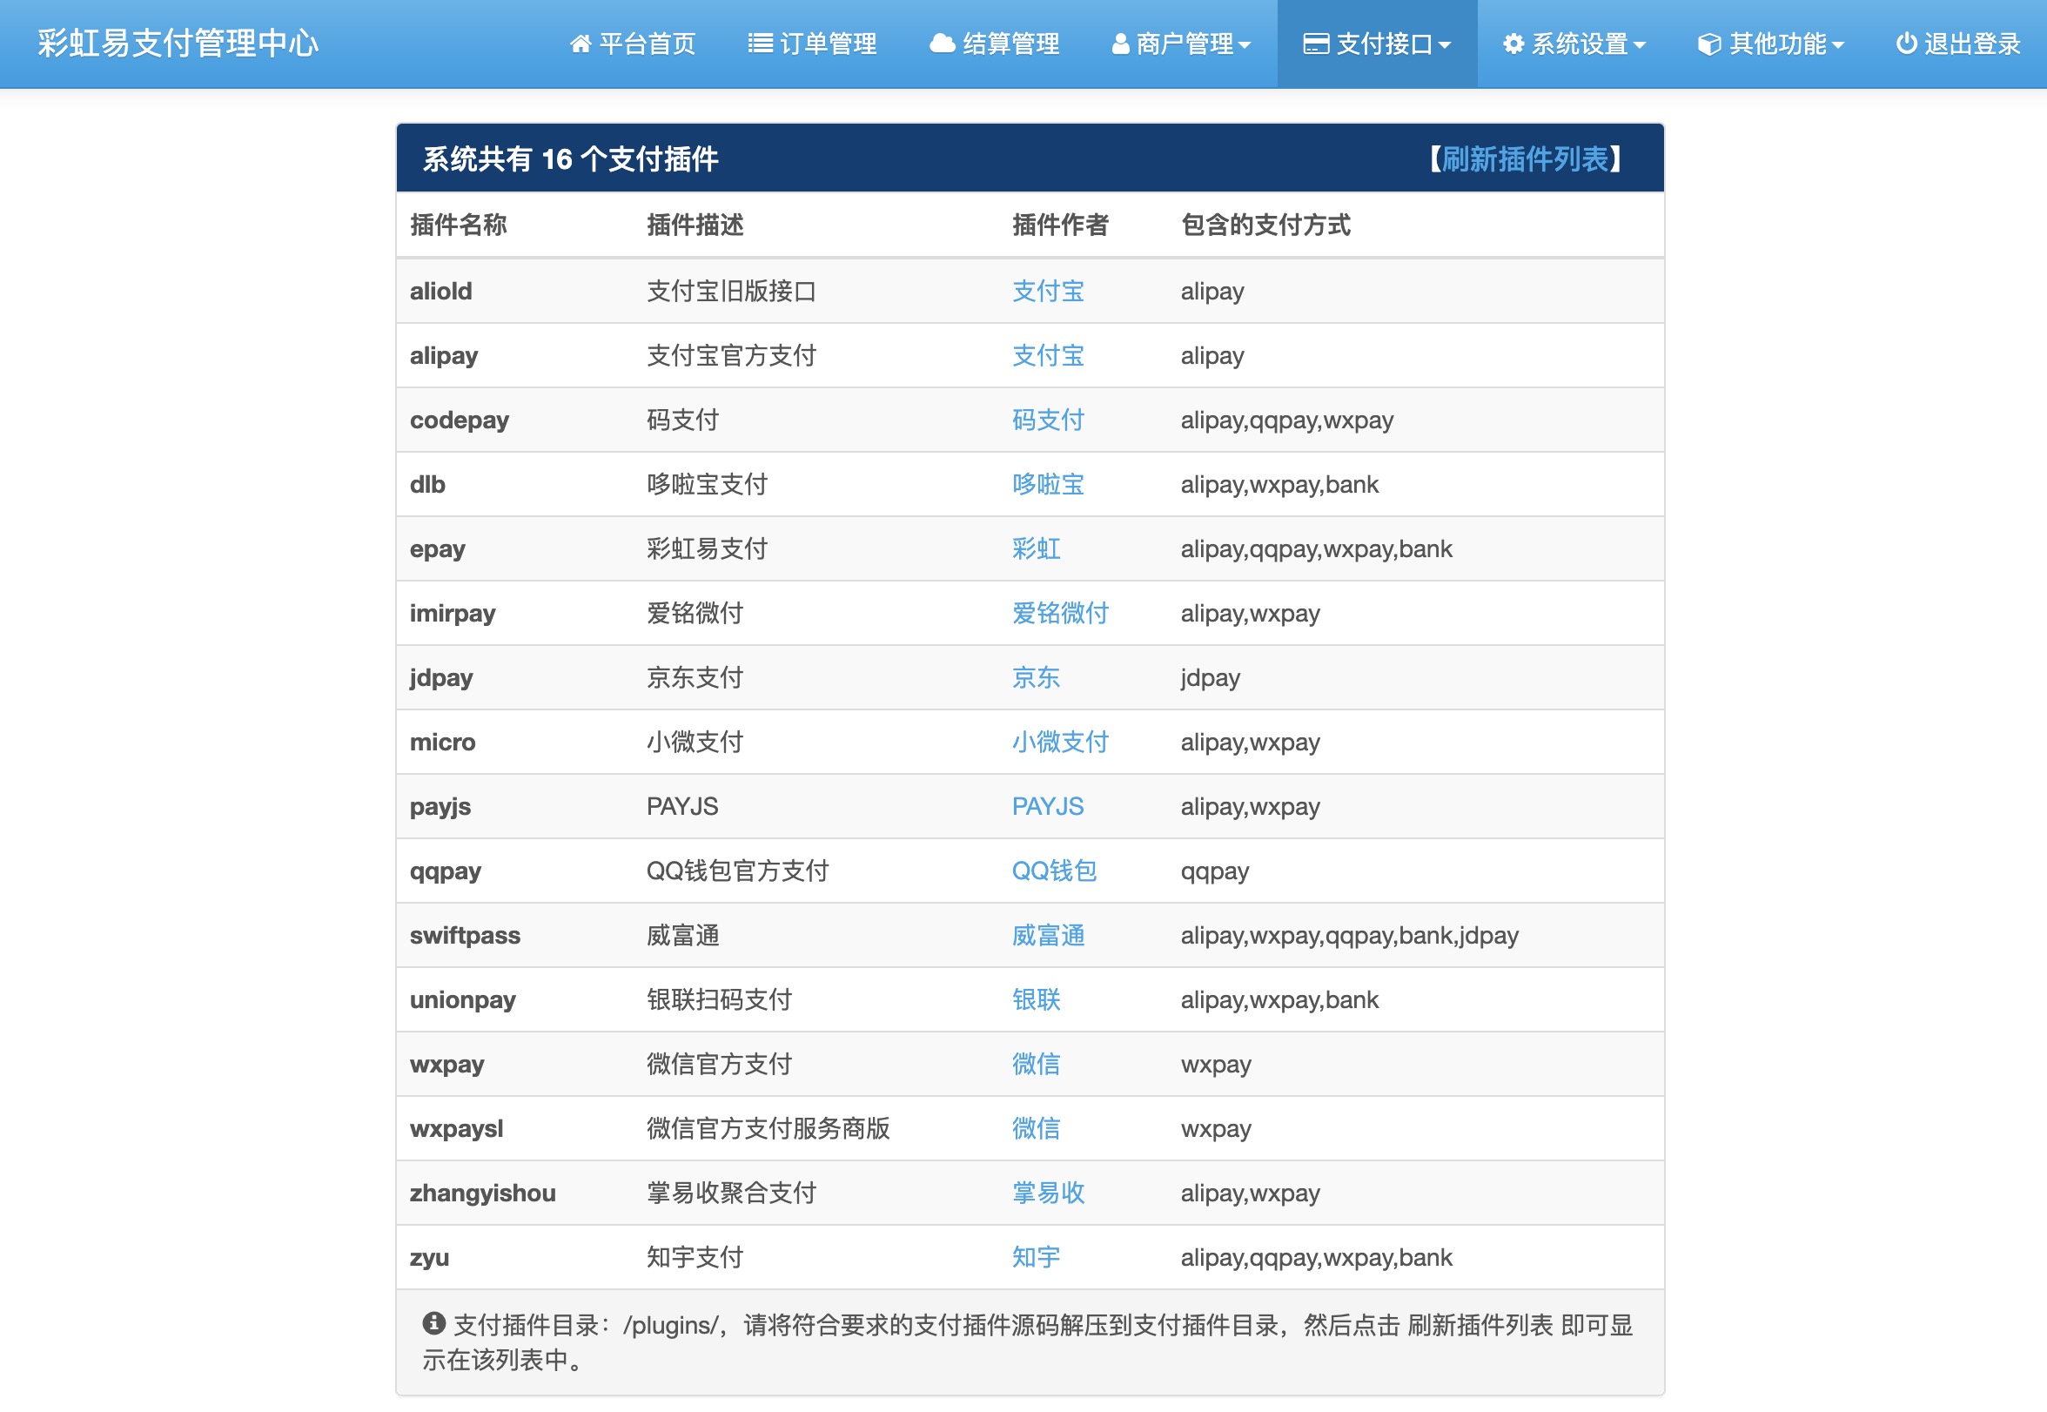Click the cloud icon beside 结算管理
Image resolution: width=2047 pixels, height=1412 pixels.
tap(943, 44)
